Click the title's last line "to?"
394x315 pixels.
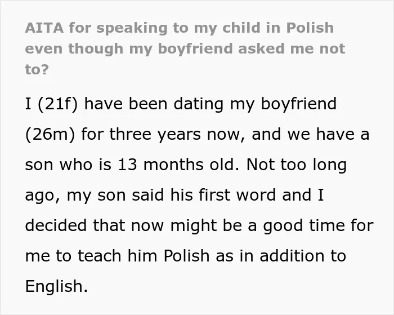coord(37,69)
